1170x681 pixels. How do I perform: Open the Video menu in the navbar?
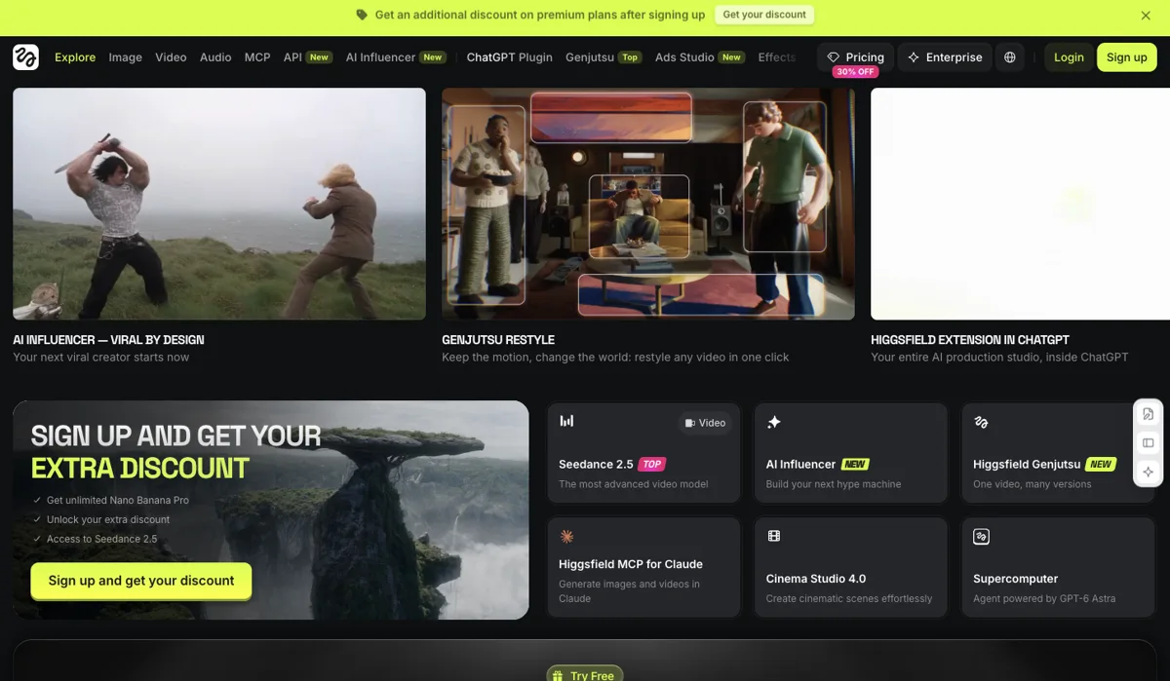pos(171,57)
